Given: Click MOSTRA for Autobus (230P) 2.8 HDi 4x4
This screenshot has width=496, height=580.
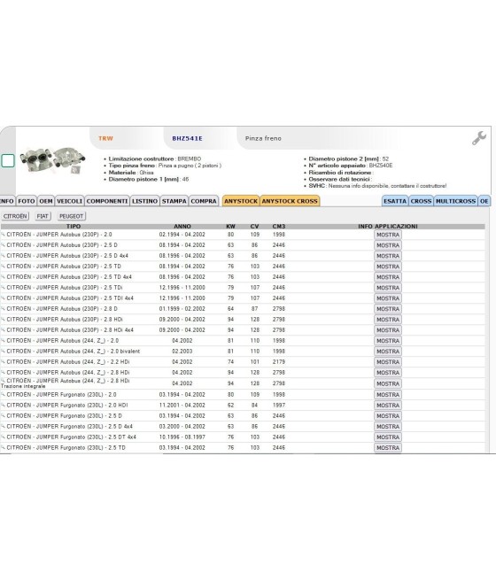Looking at the screenshot, I should click(x=388, y=330).
